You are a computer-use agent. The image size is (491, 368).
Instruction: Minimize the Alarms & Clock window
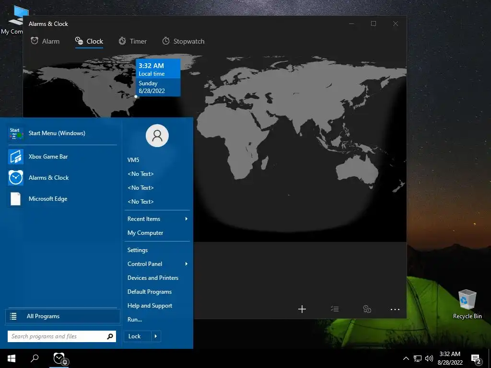[x=351, y=24]
